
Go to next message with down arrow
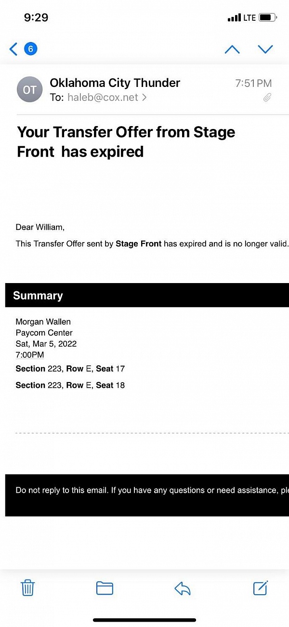tap(265, 49)
